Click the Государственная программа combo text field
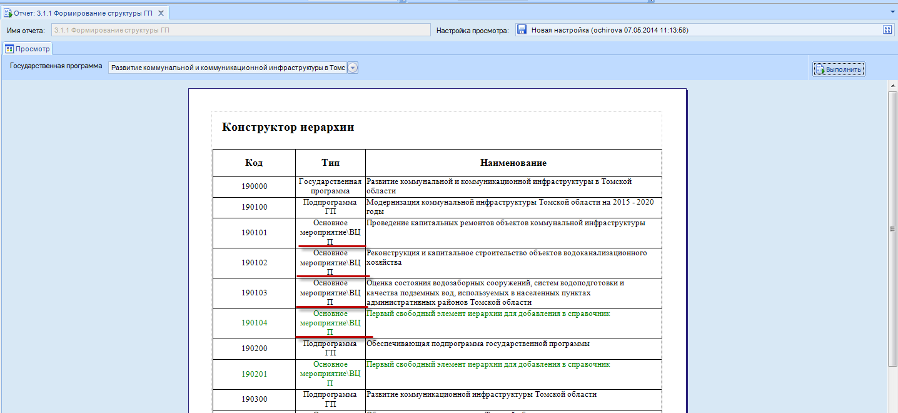This screenshot has height=413, width=898. click(x=227, y=68)
